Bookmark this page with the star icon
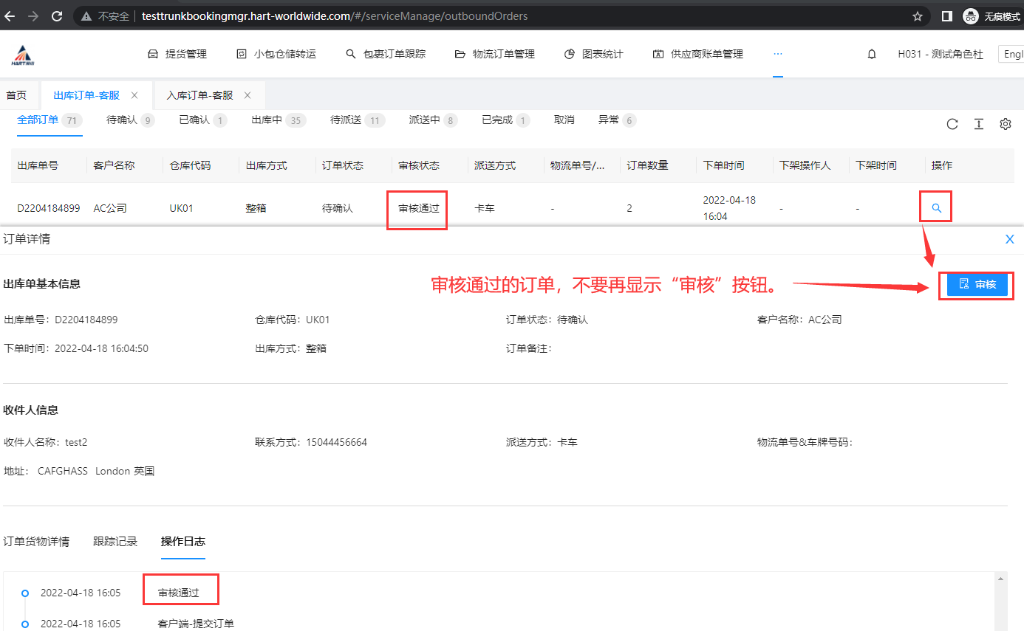 [x=918, y=15]
